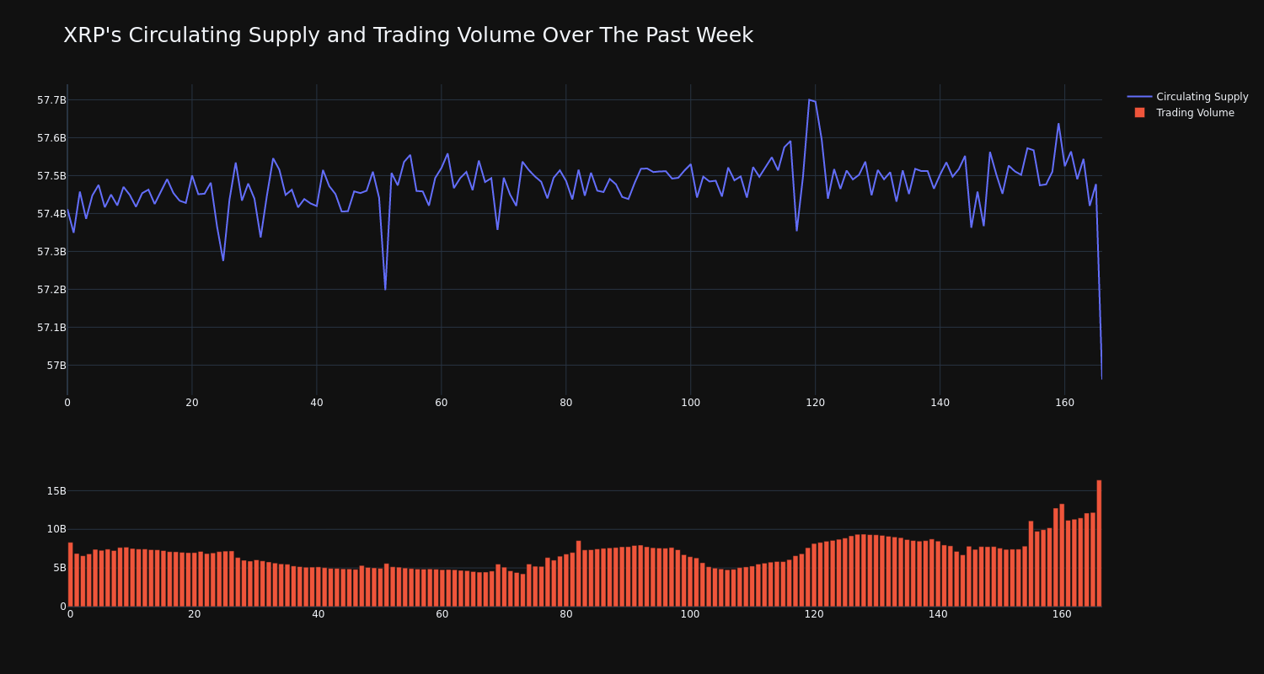Click the x-axis label 60 on upper chart
Viewport: 1264px width, 674px height.
442,403
